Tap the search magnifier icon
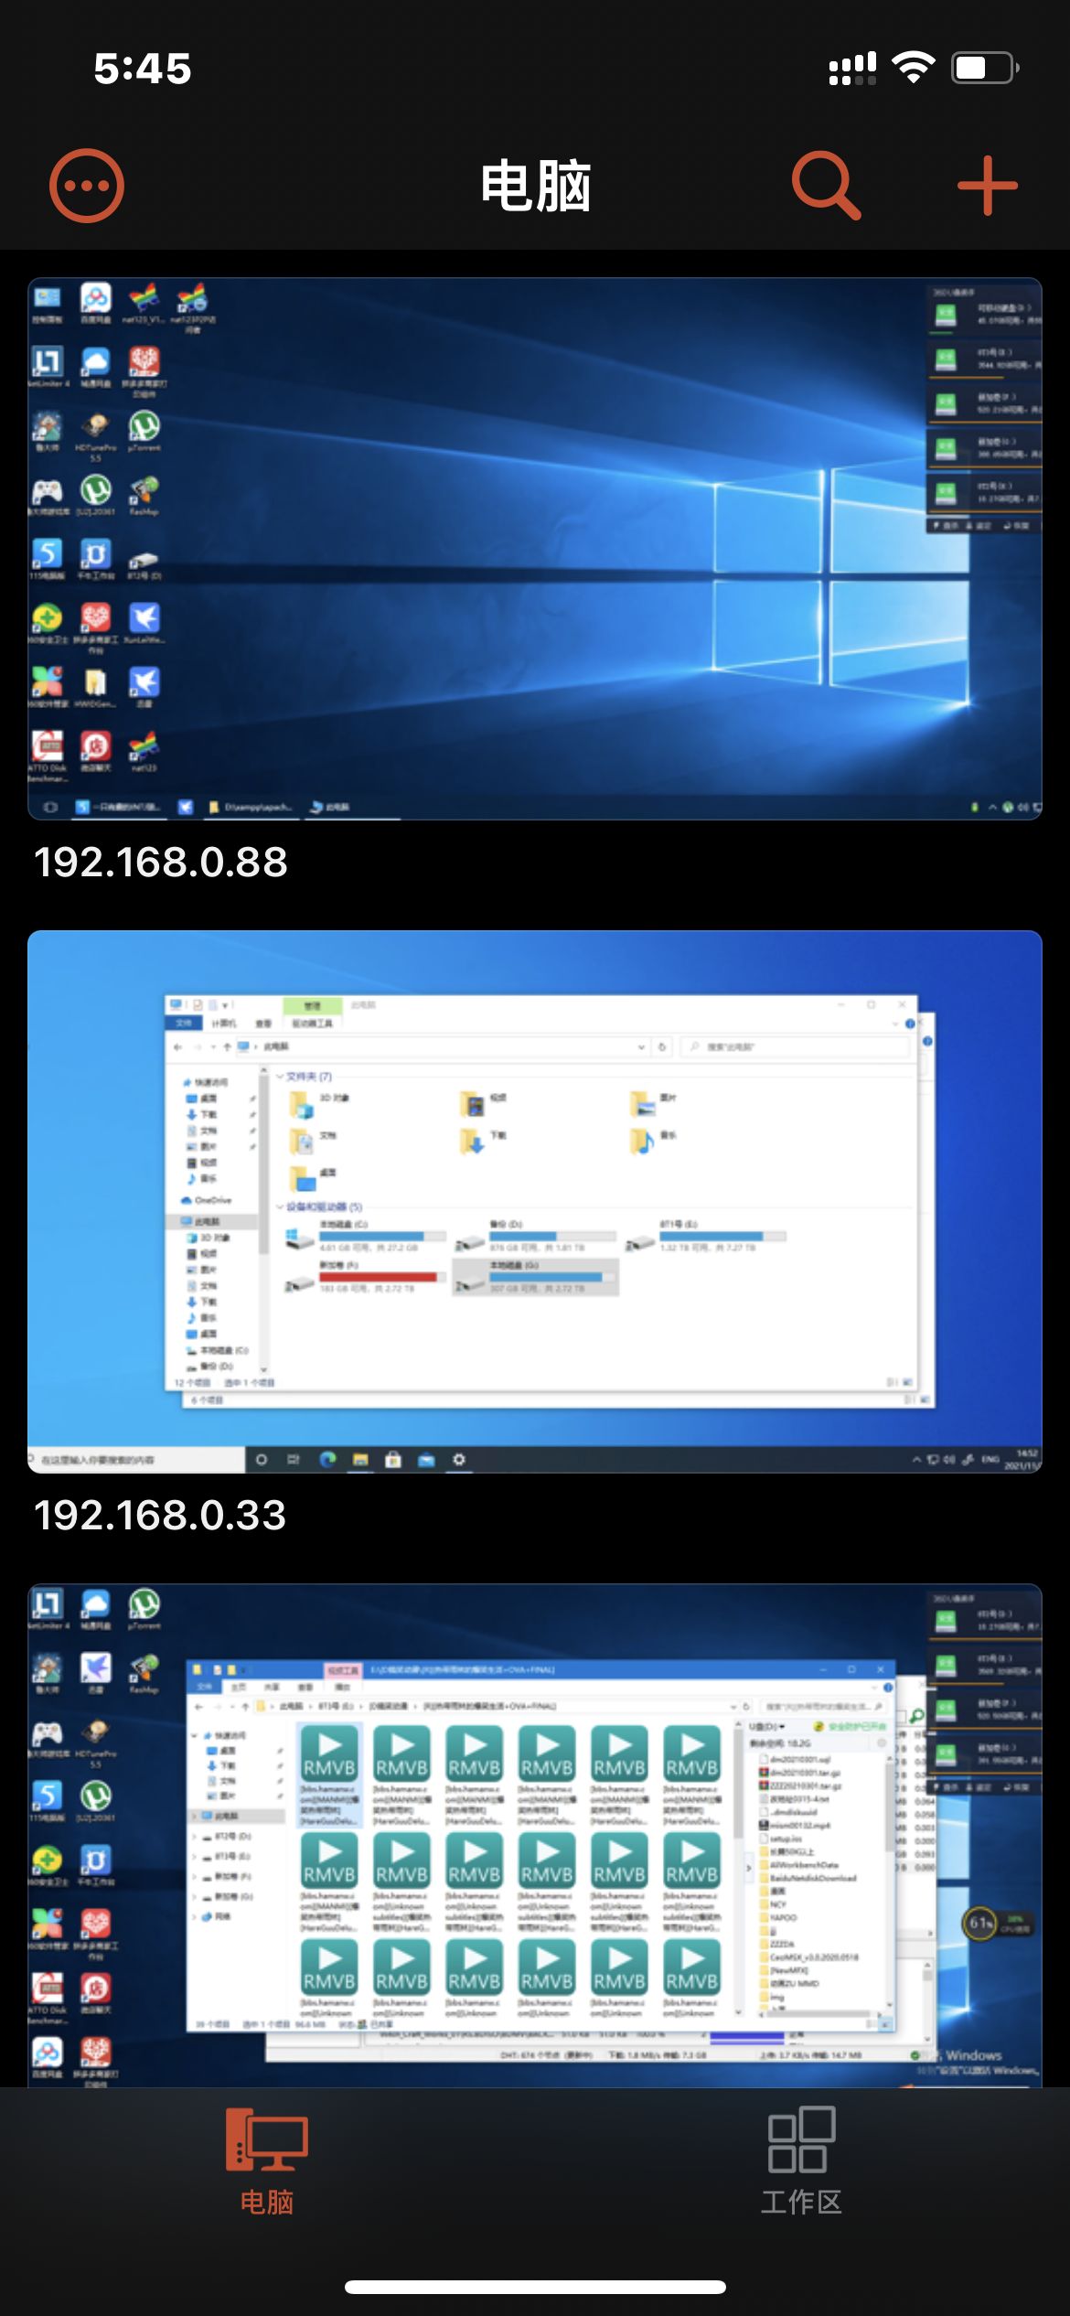This screenshot has height=2316, width=1070. click(x=825, y=186)
